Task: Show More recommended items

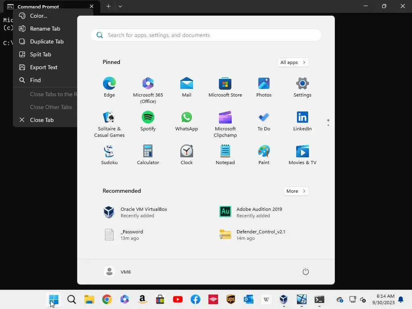Action: (296, 191)
